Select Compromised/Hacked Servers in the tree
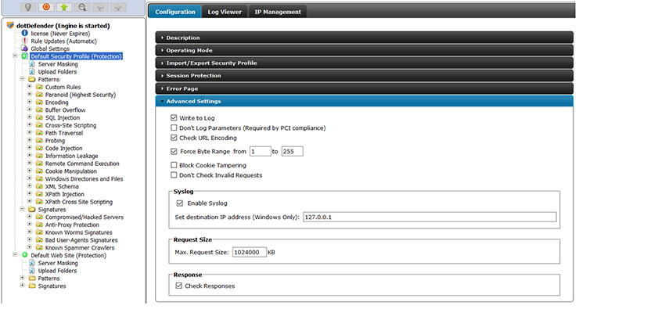 84,217
